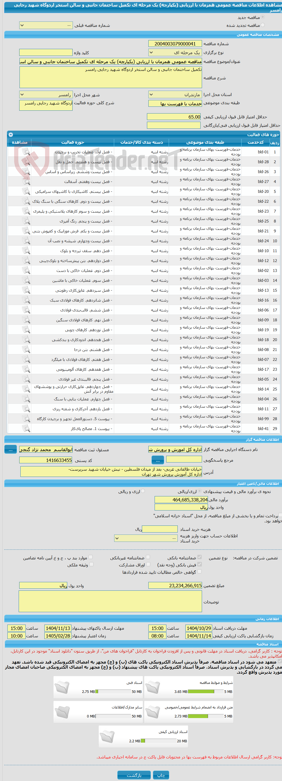Open view icon for row bld-24
Viewport: 282px width, 781px height.
point(26,241)
